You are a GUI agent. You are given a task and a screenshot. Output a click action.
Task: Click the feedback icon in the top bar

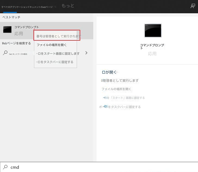(x=193, y=6)
